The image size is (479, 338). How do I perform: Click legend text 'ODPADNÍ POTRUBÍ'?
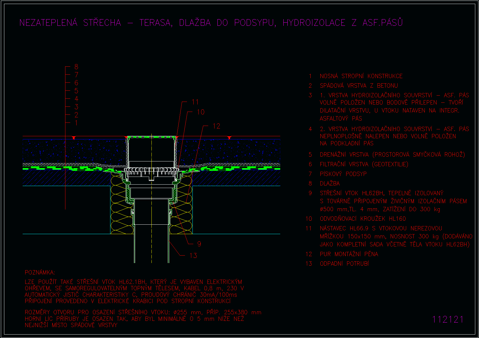pyautogui.click(x=344, y=264)
